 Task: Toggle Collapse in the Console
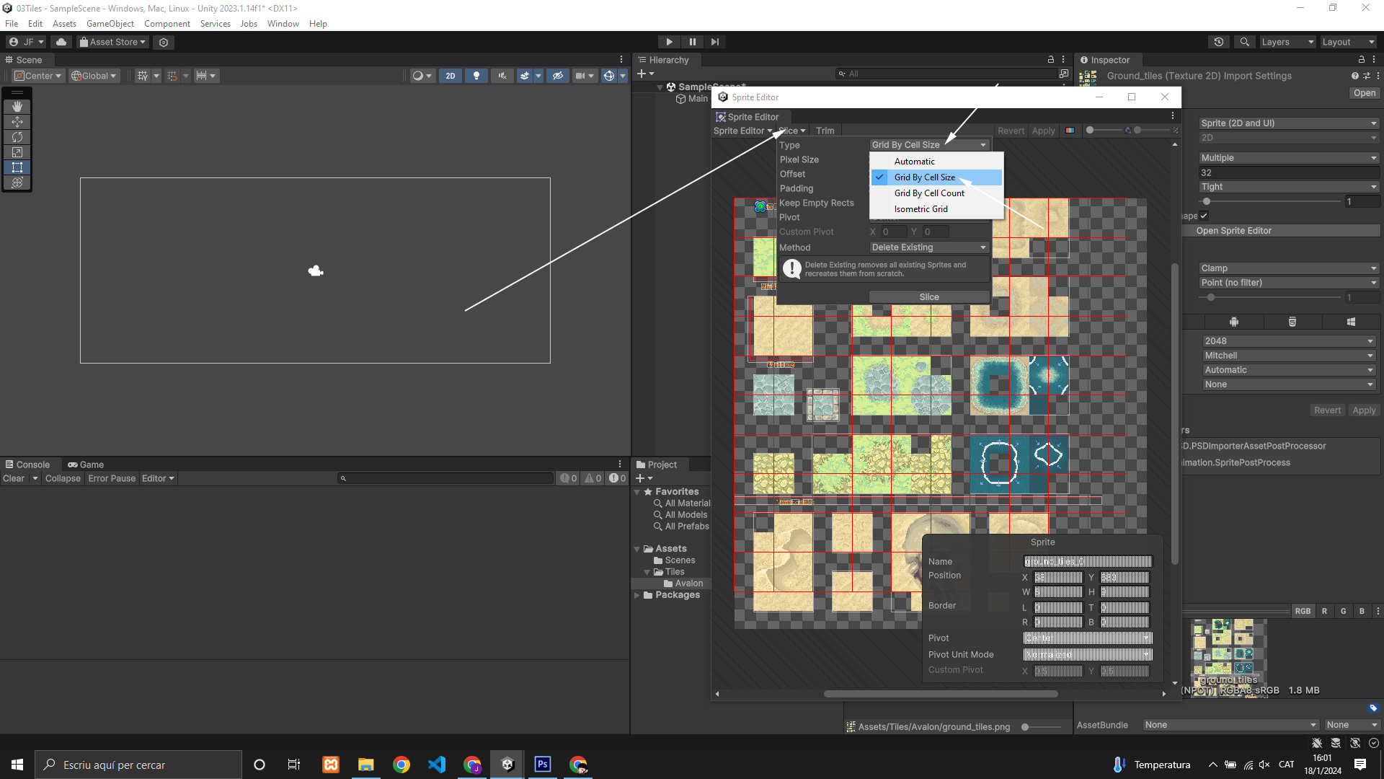(63, 478)
